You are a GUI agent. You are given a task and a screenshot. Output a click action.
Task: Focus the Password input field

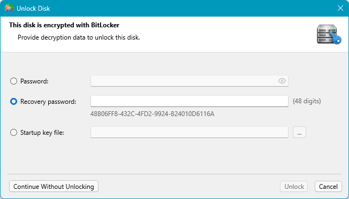(189, 81)
